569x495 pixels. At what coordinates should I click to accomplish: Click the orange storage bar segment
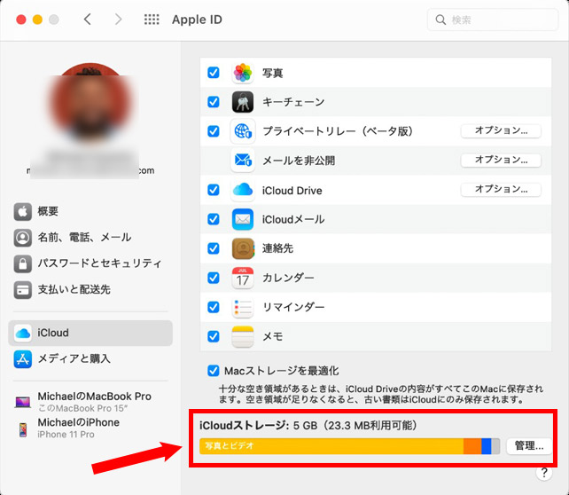472,446
